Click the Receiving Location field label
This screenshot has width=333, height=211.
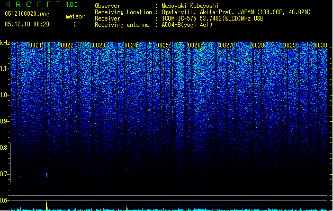pyautogui.click(x=123, y=12)
